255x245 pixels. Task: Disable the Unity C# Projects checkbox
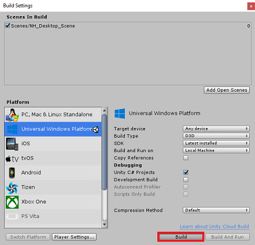pyautogui.click(x=186, y=172)
